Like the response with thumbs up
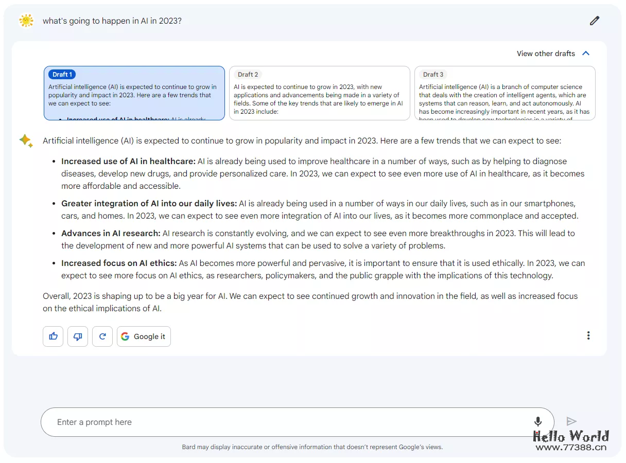This screenshot has height=463, width=626. [x=53, y=336]
